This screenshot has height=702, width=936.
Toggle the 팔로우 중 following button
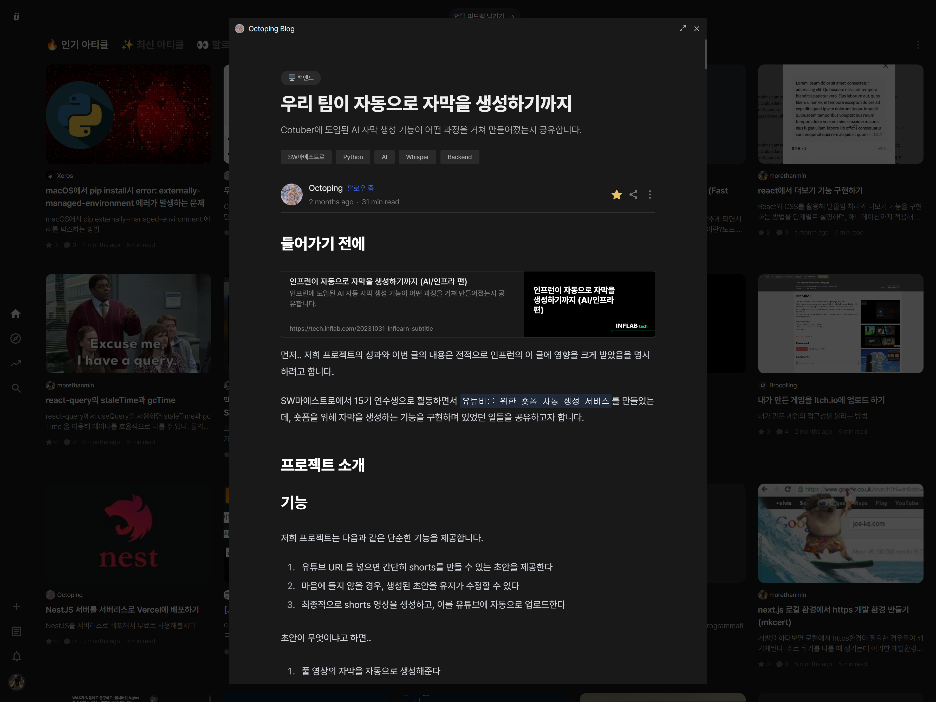pos(361,188)
